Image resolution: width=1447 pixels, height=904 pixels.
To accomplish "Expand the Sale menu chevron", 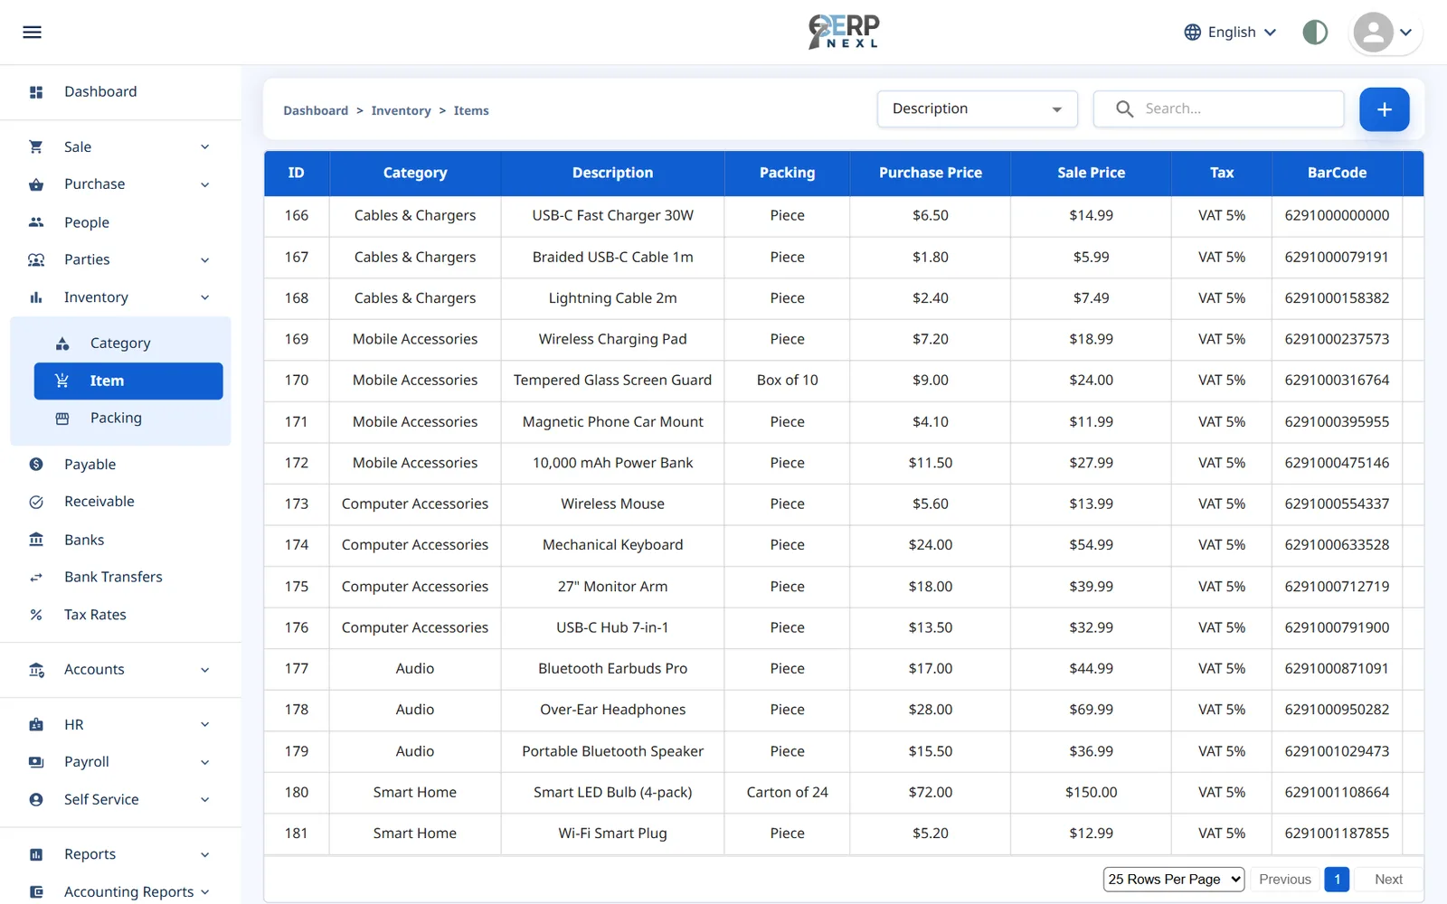I will point(205,147).
